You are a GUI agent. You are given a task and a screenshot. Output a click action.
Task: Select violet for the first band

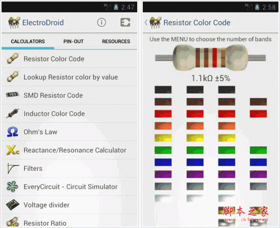click(163, 174)
